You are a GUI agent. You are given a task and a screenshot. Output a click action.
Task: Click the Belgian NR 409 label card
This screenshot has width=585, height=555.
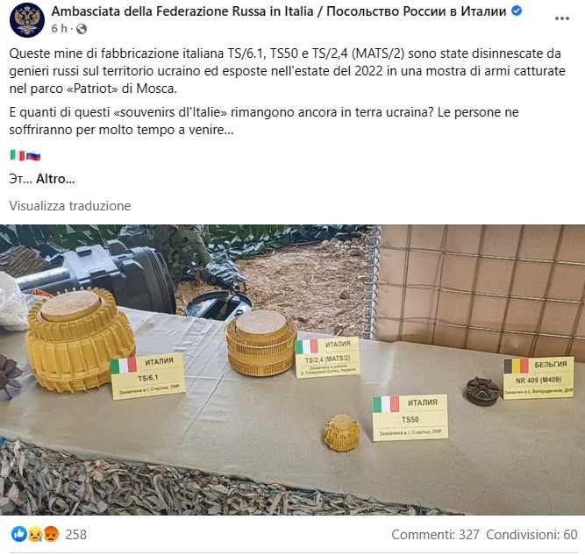[539, 378]
